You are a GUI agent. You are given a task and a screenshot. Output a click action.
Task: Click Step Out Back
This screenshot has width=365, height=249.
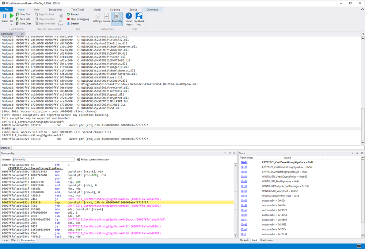coord(45,15)
